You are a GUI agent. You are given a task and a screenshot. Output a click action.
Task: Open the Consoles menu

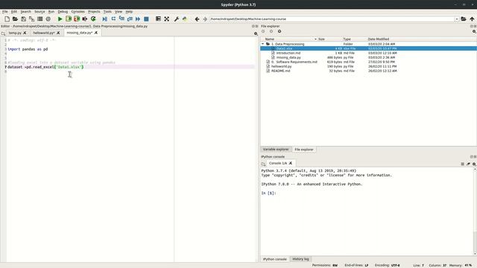click(78, 12)
